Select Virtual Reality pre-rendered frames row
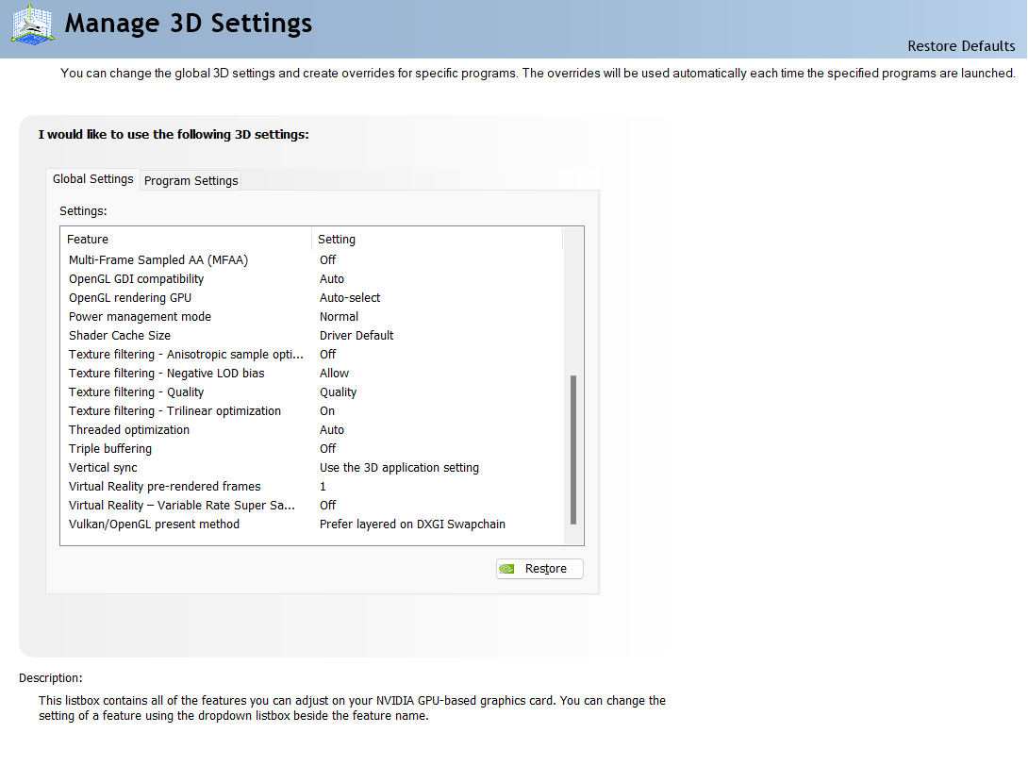 [165, 487]
